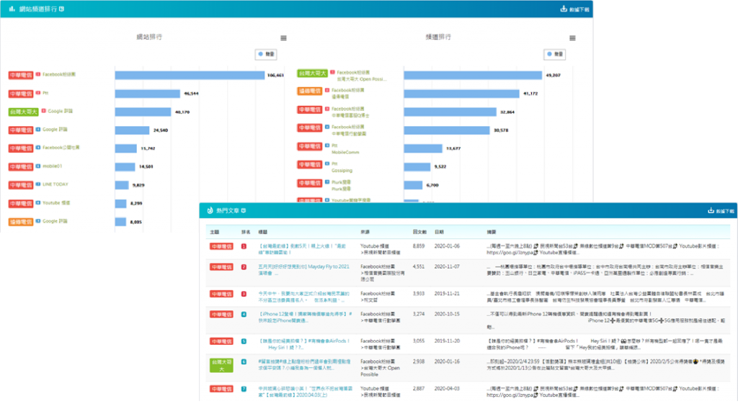Download data from the 熱門文章 panel

[721, 211]
